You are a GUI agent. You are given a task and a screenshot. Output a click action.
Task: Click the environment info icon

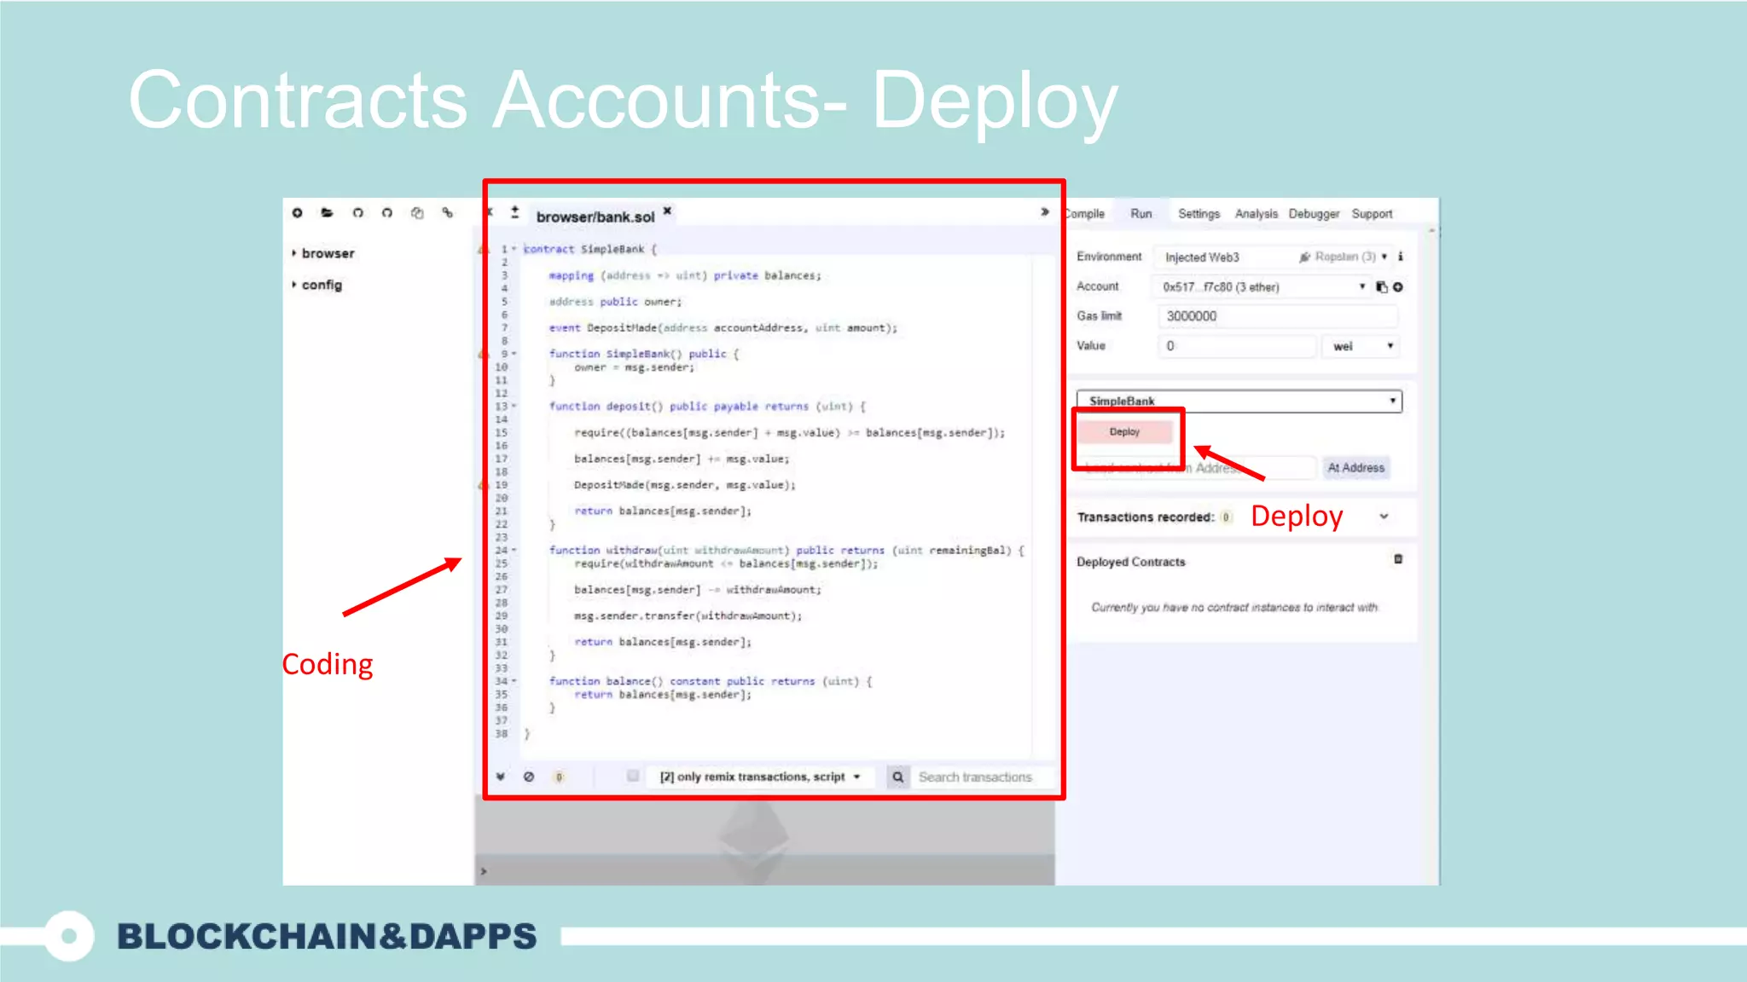[x=1400, y=256]
